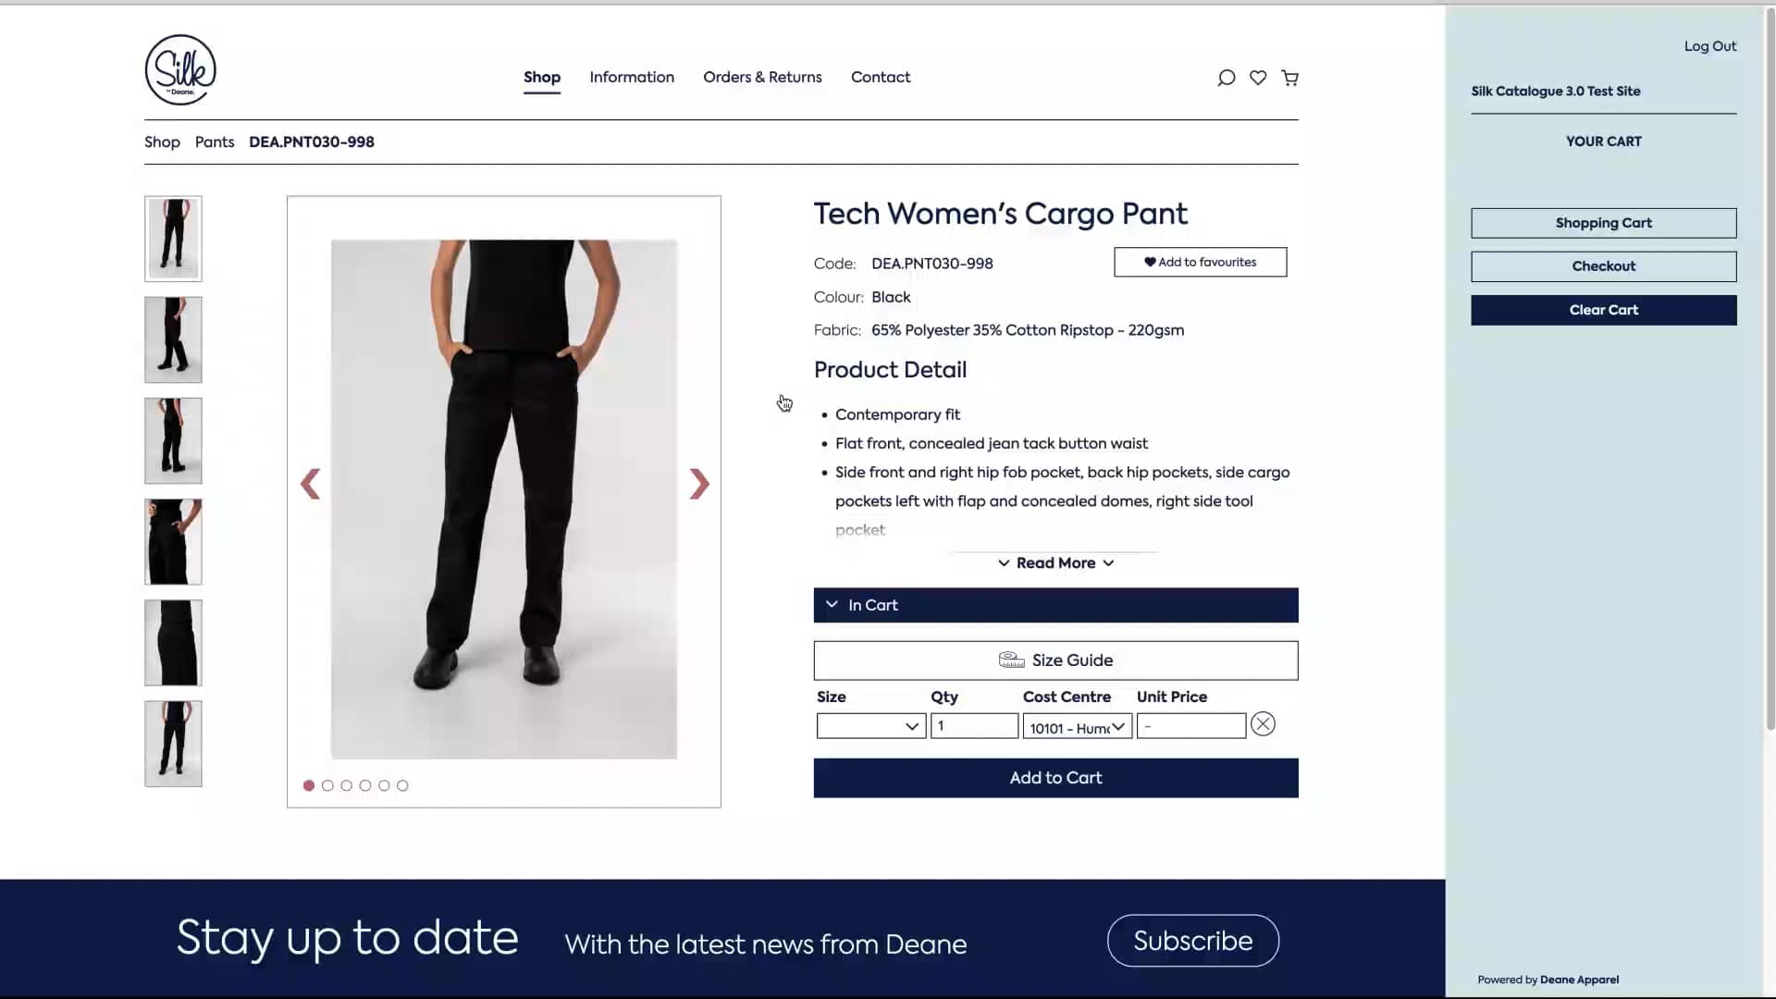The image size is (1776, 999).
Task: Proceed with the Checkout button
Action: click(1603, 265)
